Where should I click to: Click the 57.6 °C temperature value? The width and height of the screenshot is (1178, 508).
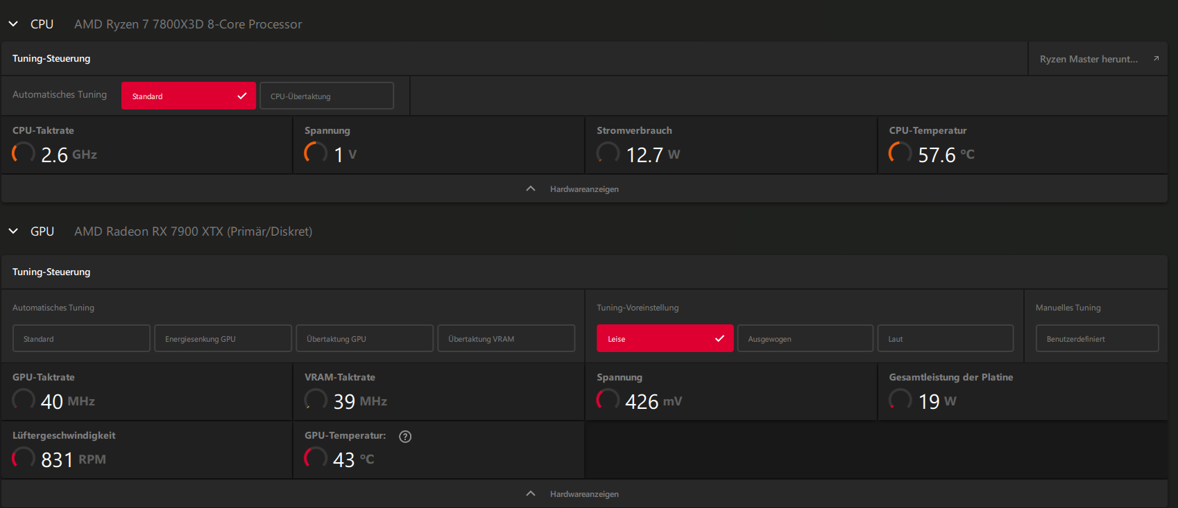tap(946, 155)
